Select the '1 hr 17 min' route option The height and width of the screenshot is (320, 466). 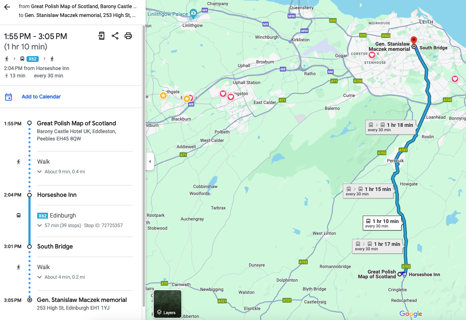[x=378, y=246]
